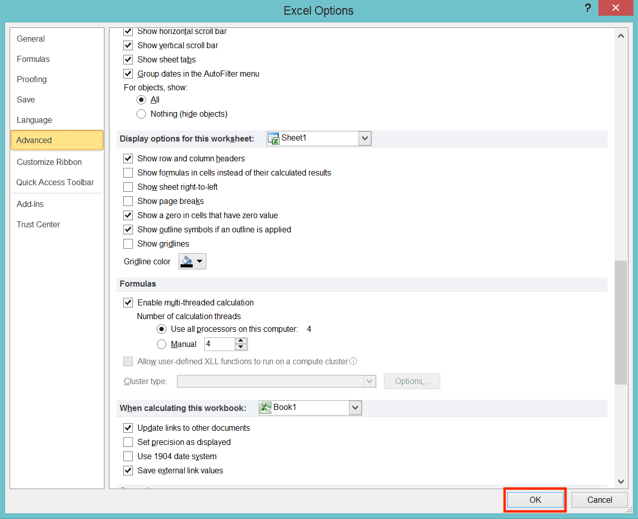Toggle Show a zero in cells checkbox
The height and width of the screenshot is (519, 638).
click(128, 215)
